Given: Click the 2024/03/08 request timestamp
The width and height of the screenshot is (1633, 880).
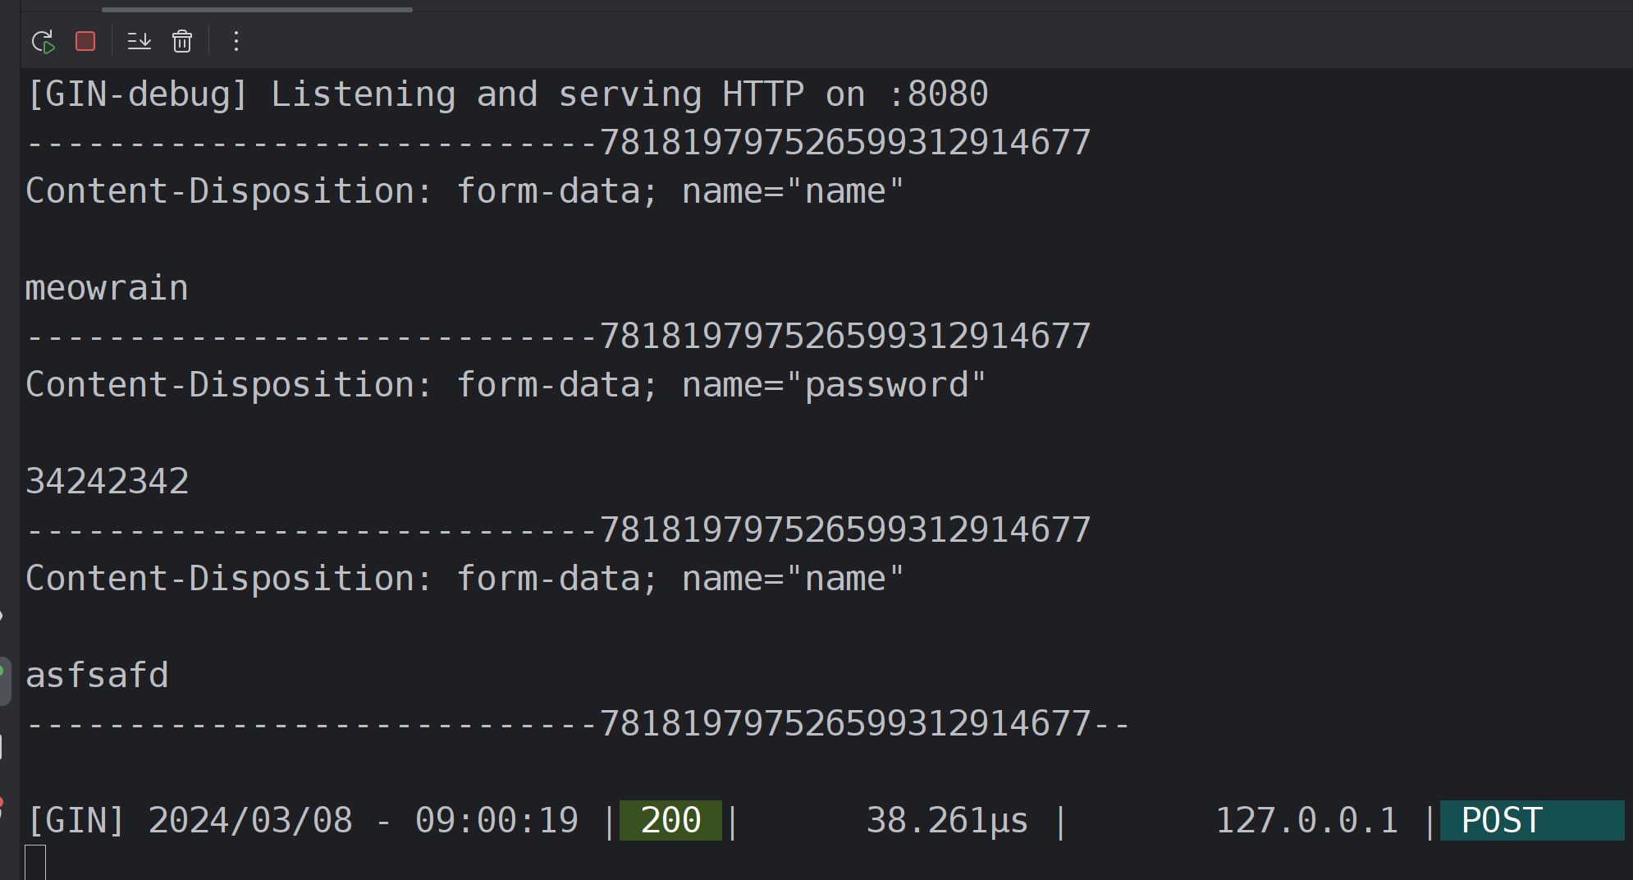Looking at the screenshot, I should pos(250,820).
